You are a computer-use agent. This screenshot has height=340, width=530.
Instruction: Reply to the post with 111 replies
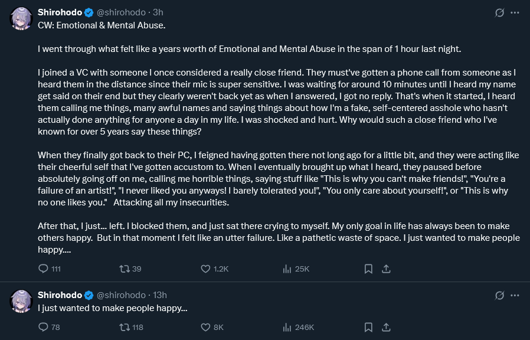tap(43, 269)
